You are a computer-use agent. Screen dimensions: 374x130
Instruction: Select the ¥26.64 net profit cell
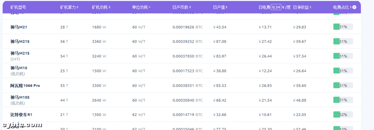tap(300, 71)
